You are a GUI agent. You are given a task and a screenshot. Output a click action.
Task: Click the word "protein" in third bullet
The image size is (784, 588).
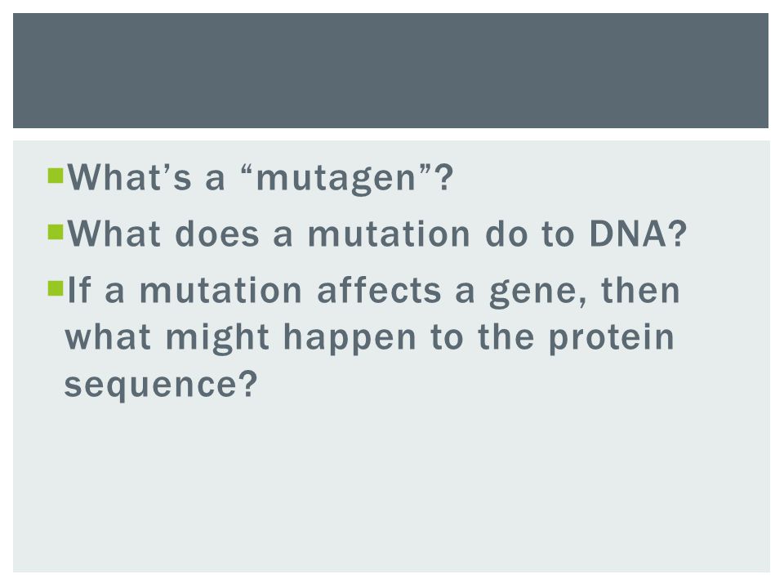pyautogui.click(x=612, y=338)
